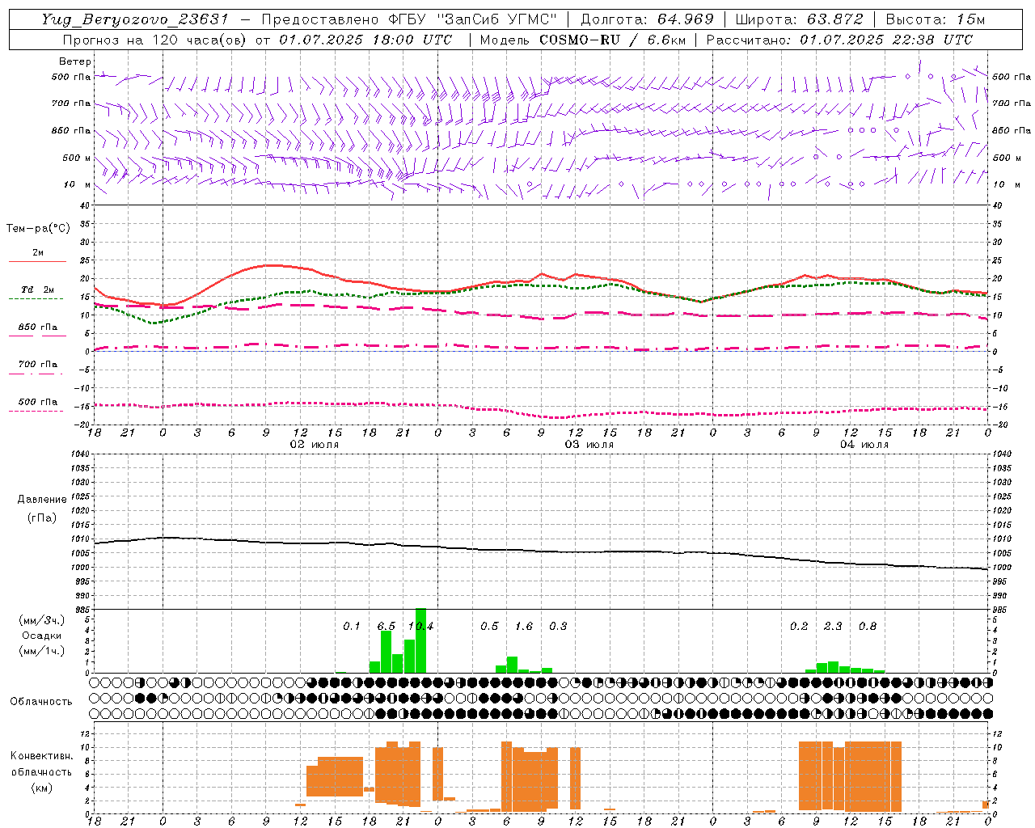1035x828 pixels.
Task: Click the 0.1 precipitation value
Action: pos(352,627)
